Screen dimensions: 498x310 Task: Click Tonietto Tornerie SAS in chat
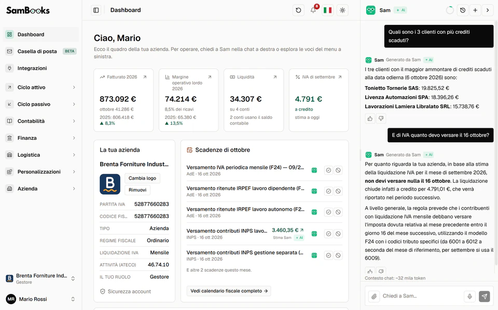392,88
